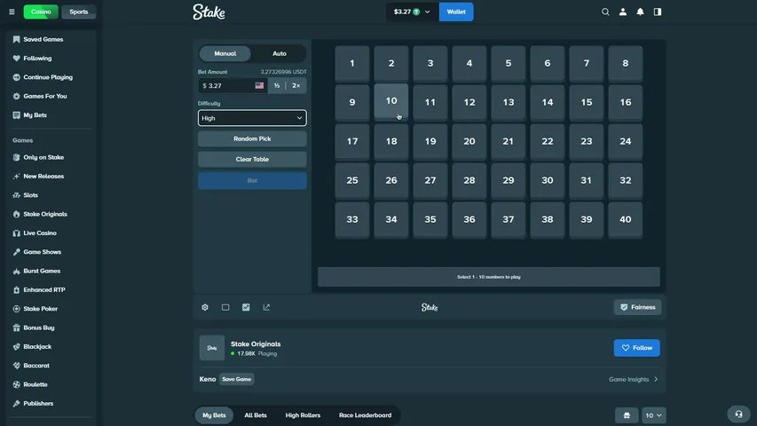Open Burst Games category
This screenshot has height=426, width=757.
point(42,271)
